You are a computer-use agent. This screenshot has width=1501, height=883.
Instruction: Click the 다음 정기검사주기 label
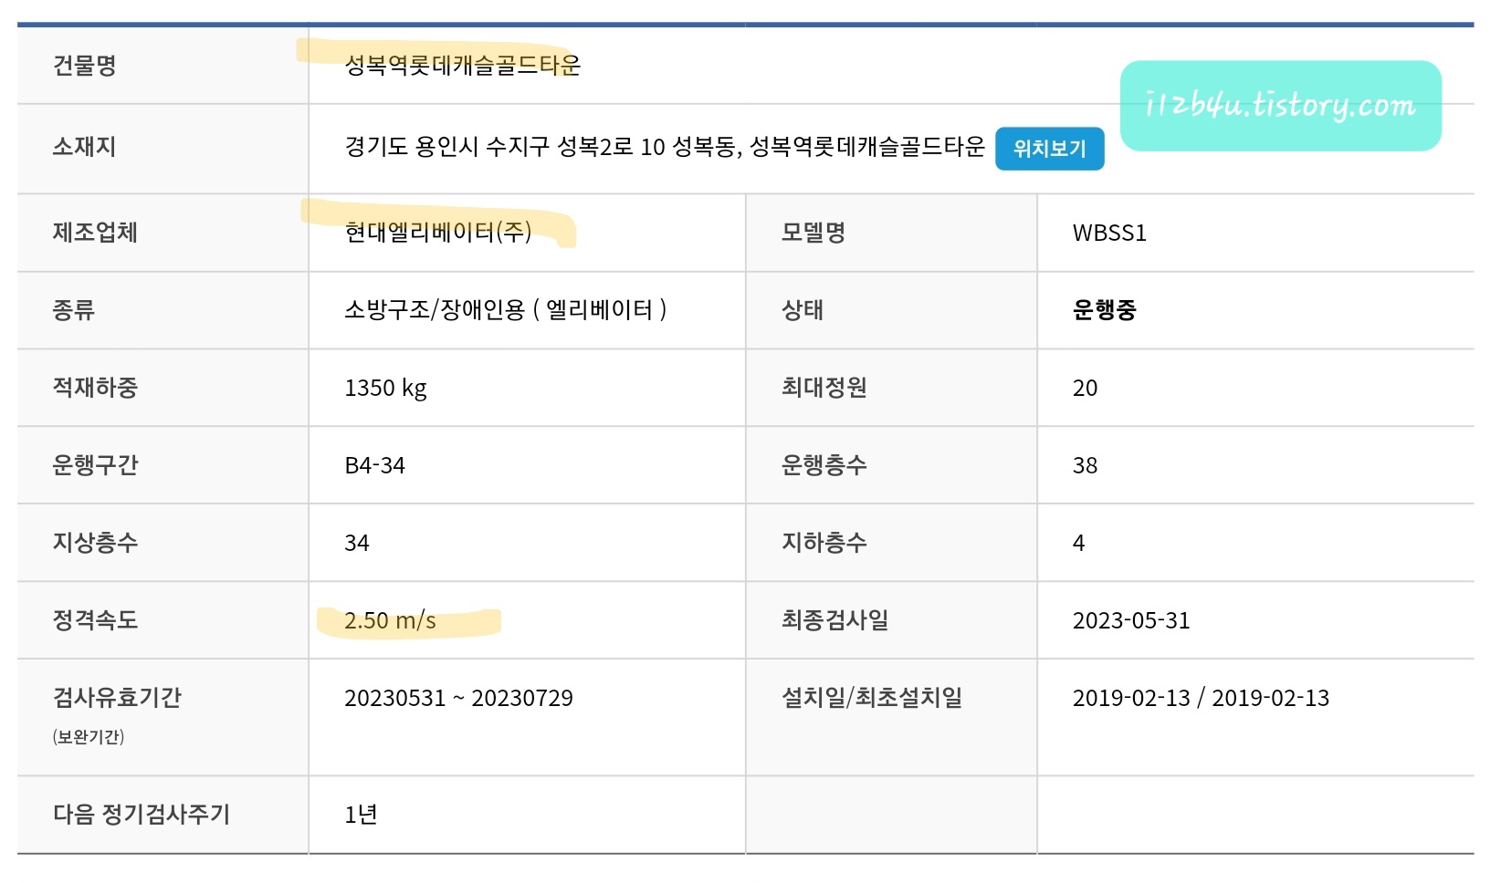[142, 815]
